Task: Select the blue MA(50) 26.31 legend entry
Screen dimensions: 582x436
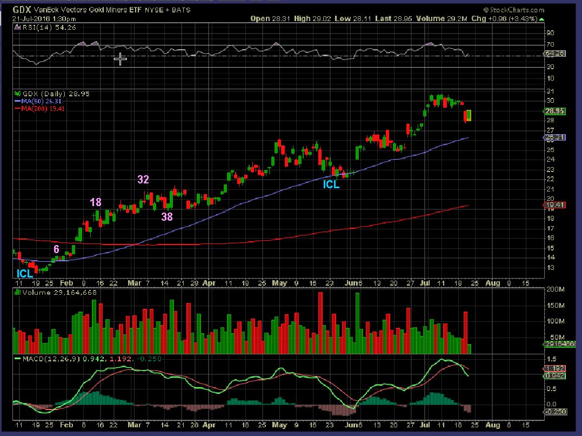Action: 38,101
